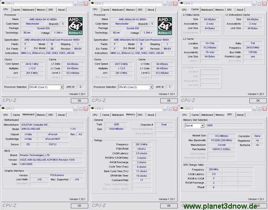Click the part number CMX512-3200LL
Viewport: 268px width, 210px height.
point(222,149)
